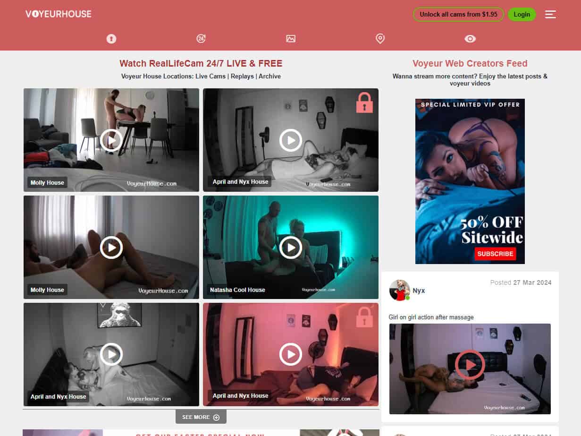581x436 pixels.
Task: Open the 50% OFF Sitewide banner
Action: 470,181
